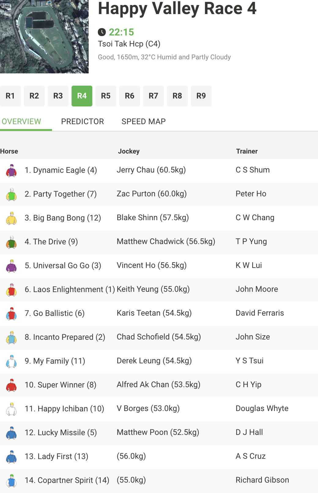Screen dimensions: 318x493
Task: Open the SPEED MAP tab
Action: 143,121
